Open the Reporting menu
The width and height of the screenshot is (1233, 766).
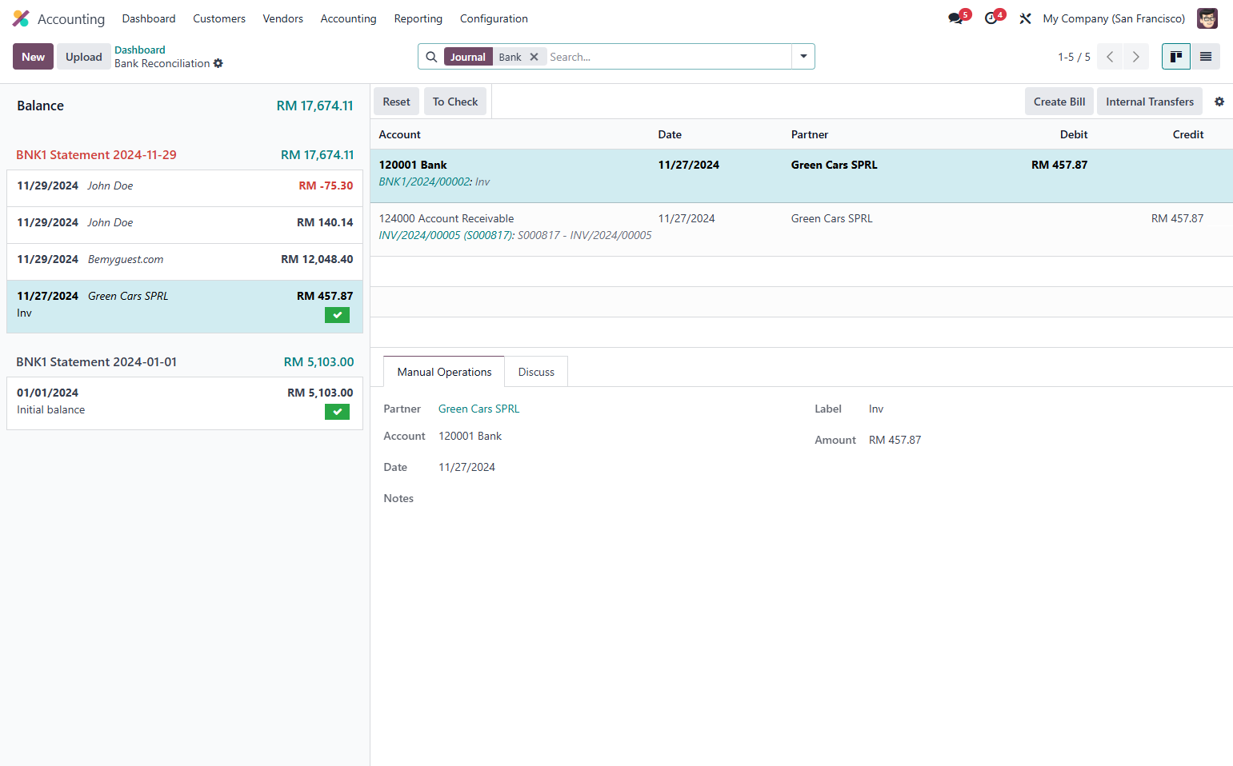click(418, 18)
